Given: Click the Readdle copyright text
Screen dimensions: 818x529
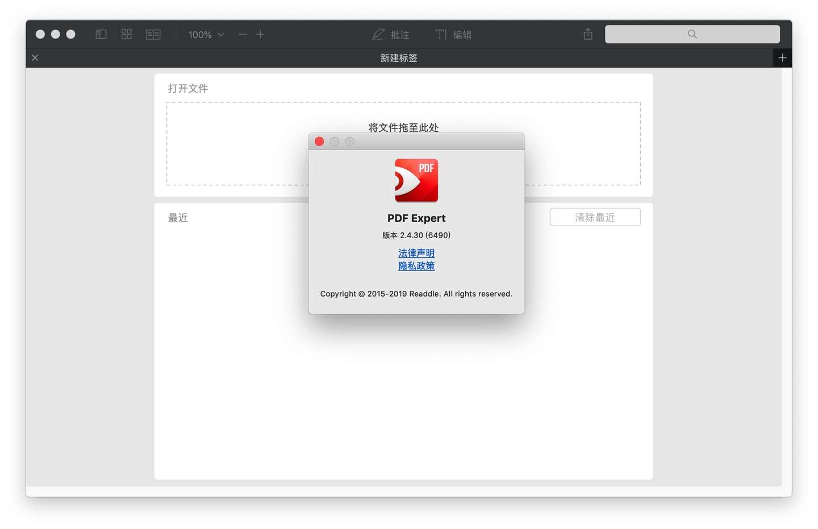Looking at the screenshot, I should (x=416, y=294).
